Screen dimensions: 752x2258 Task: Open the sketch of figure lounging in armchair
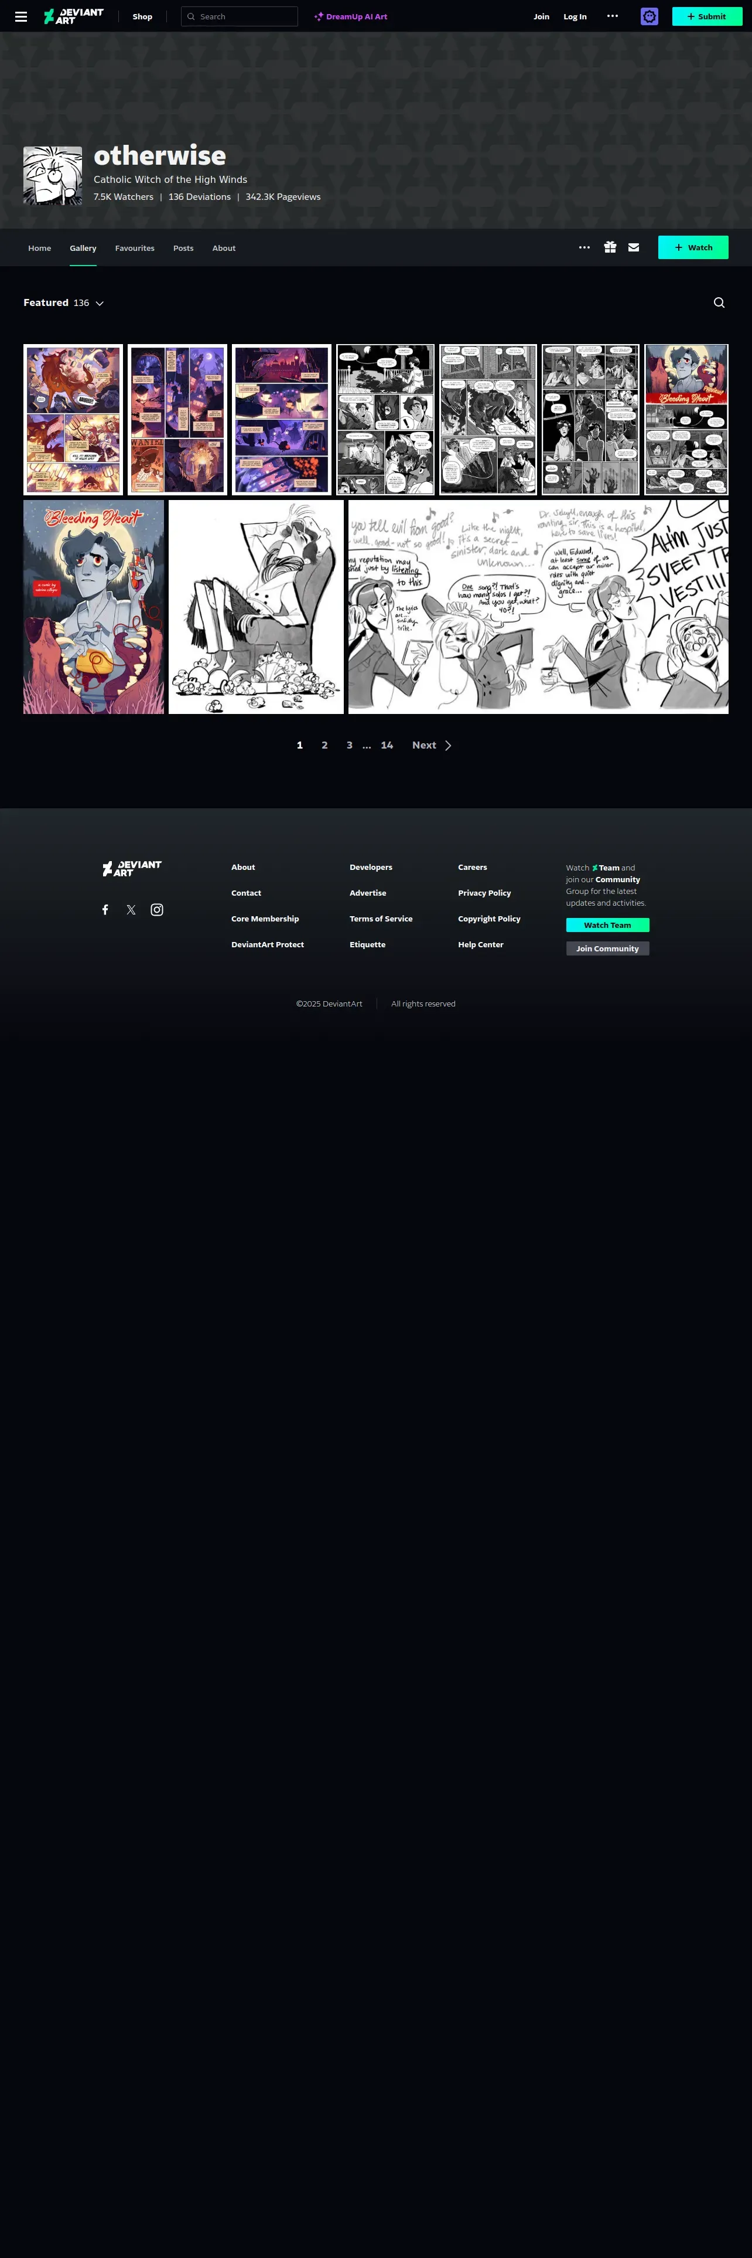255,607
